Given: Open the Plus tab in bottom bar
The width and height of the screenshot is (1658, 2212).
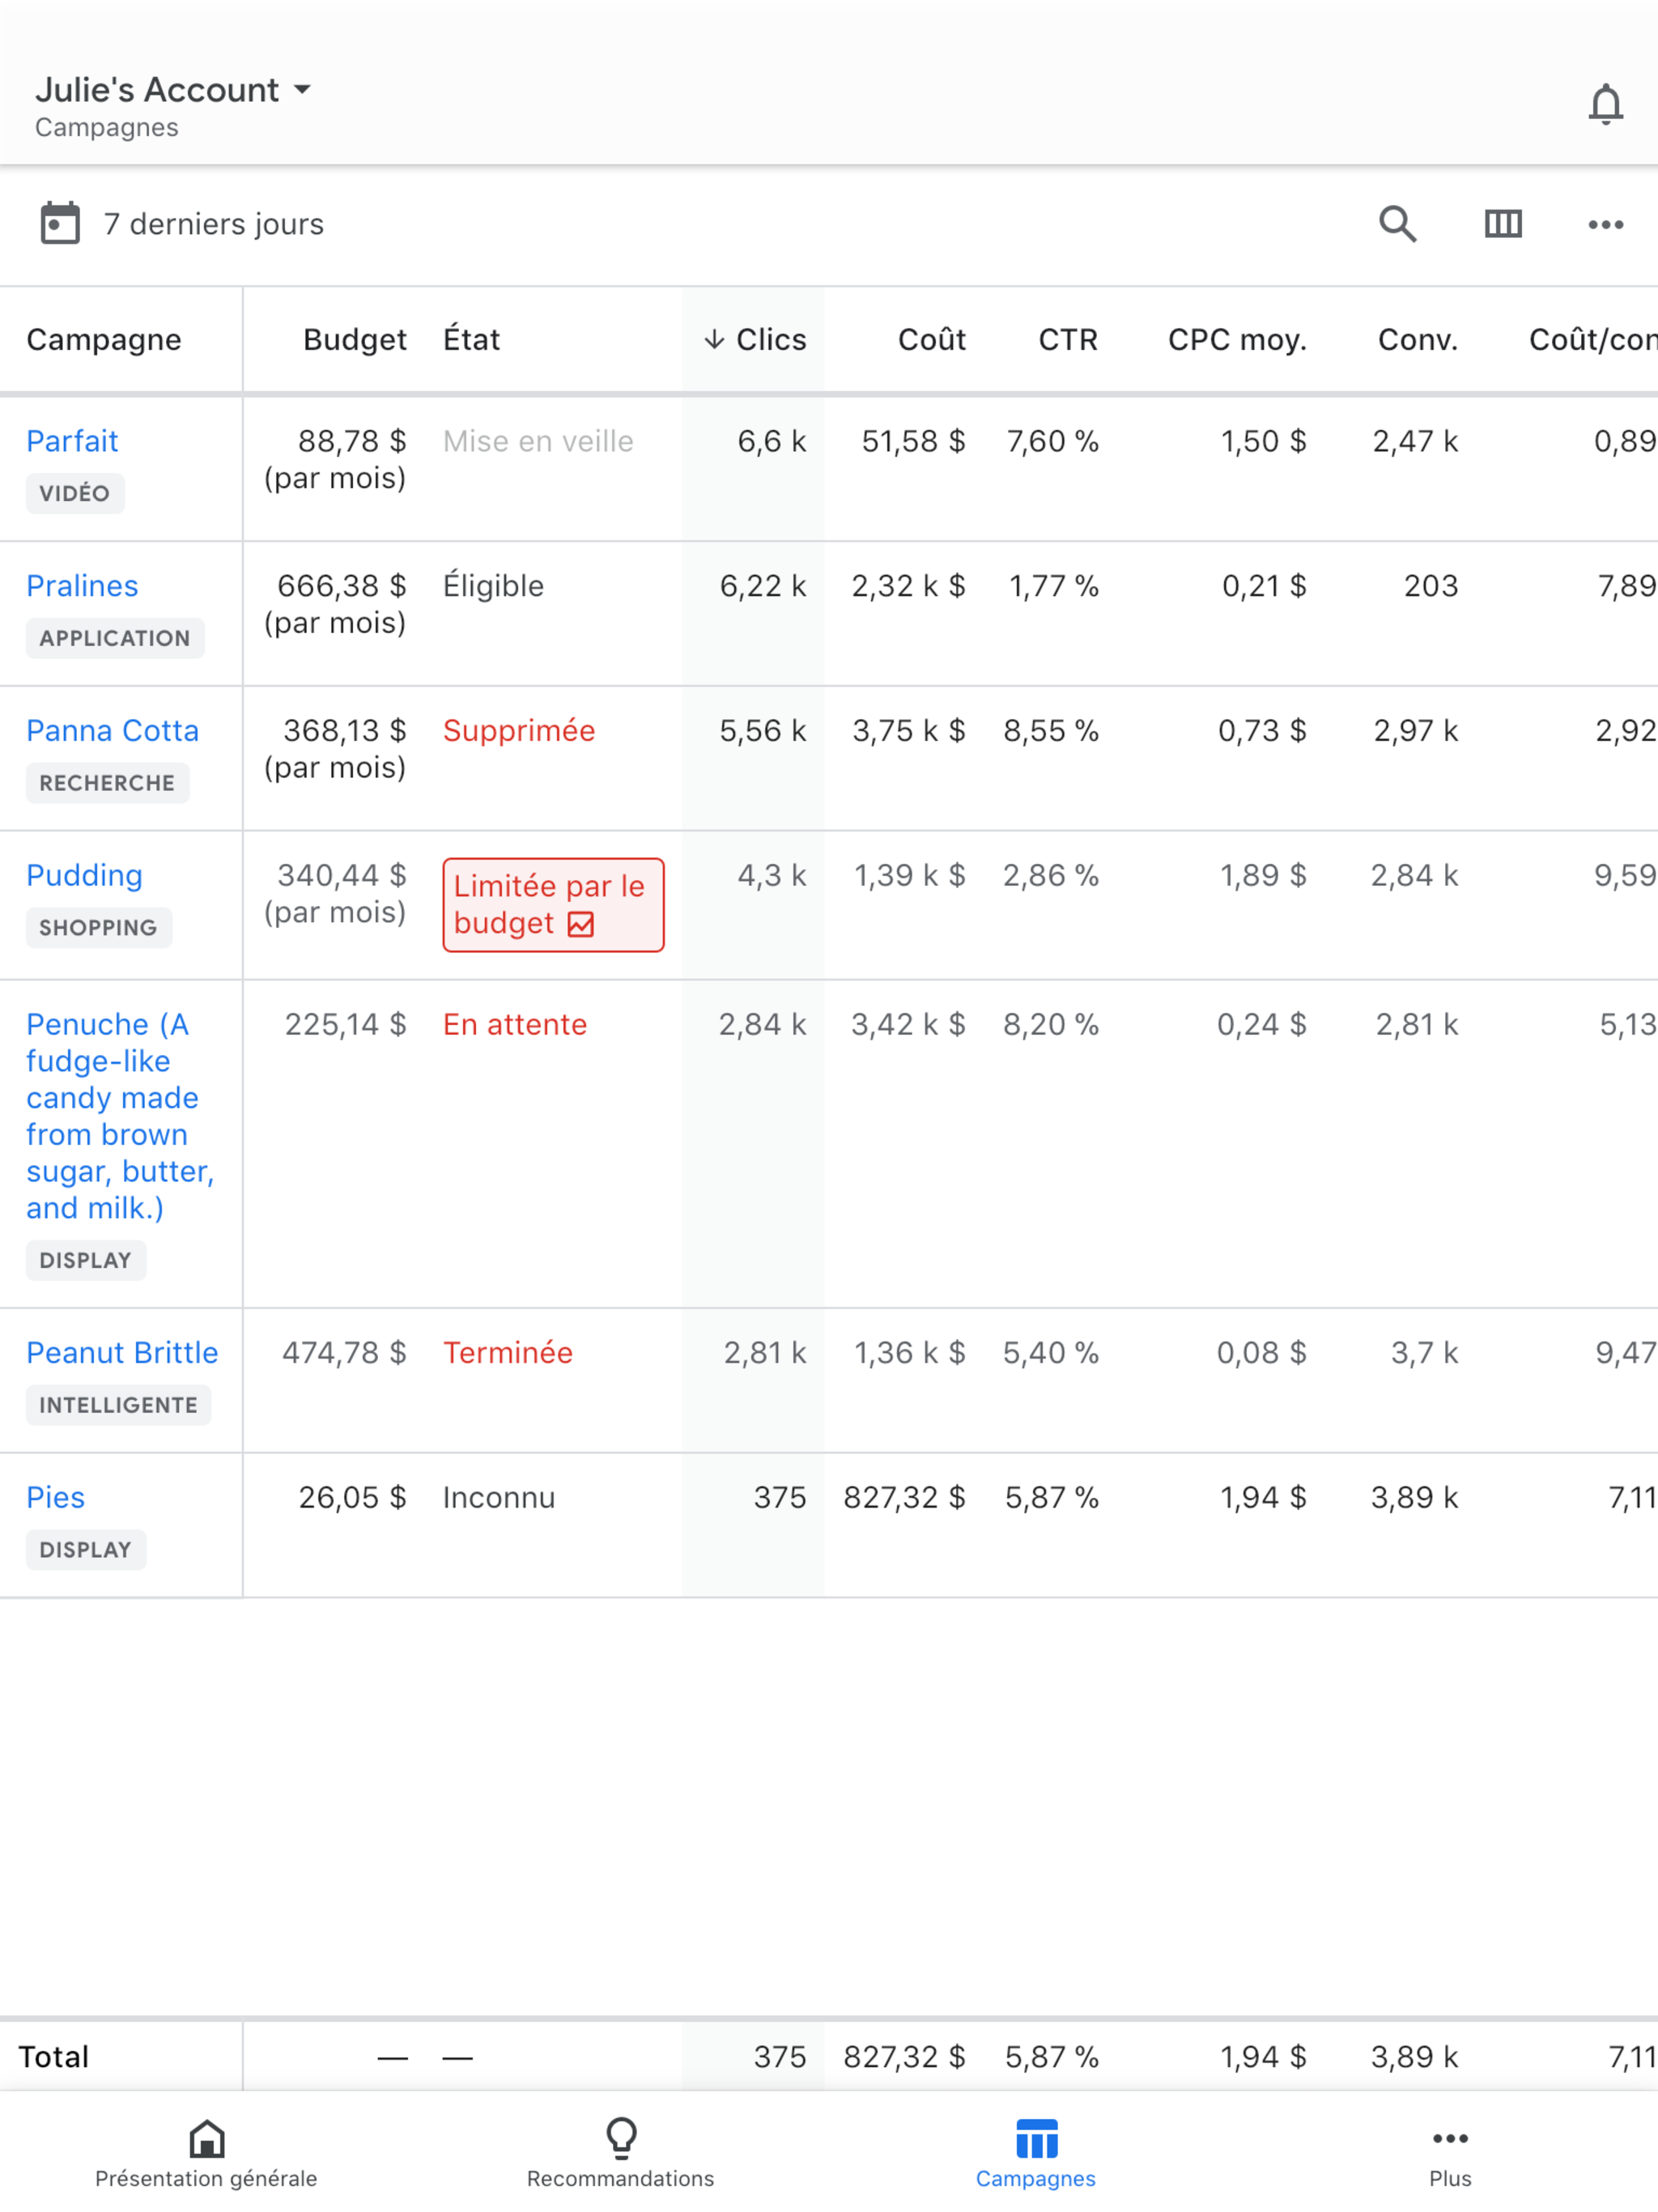Looking at the screenshot, I should 1449,2155.
